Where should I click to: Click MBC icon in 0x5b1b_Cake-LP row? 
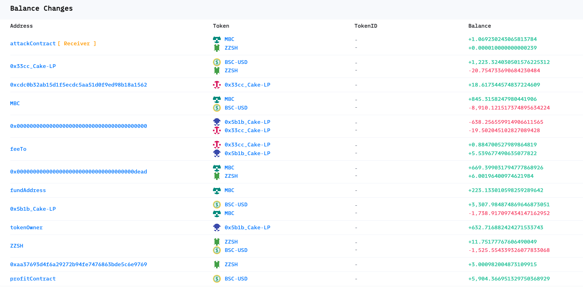[x=217, y=213]
